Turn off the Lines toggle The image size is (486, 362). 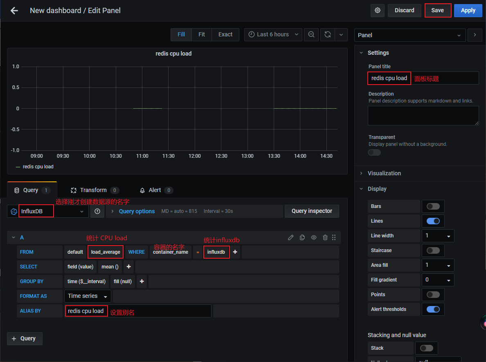pyautogui.click(x=433, y=221)
